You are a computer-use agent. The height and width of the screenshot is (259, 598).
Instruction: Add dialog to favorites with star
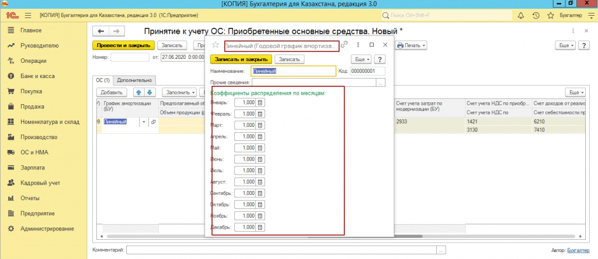click(x=215, y=45)
